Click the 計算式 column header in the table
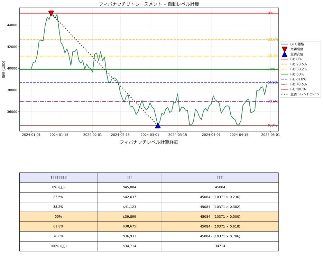Viewport: 323px width, 276px height. coord(220,177)
